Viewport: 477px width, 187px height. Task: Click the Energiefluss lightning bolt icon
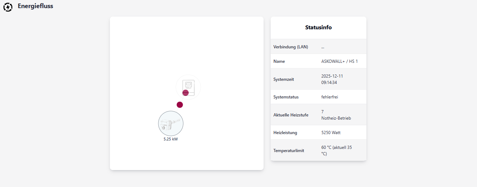7,7
